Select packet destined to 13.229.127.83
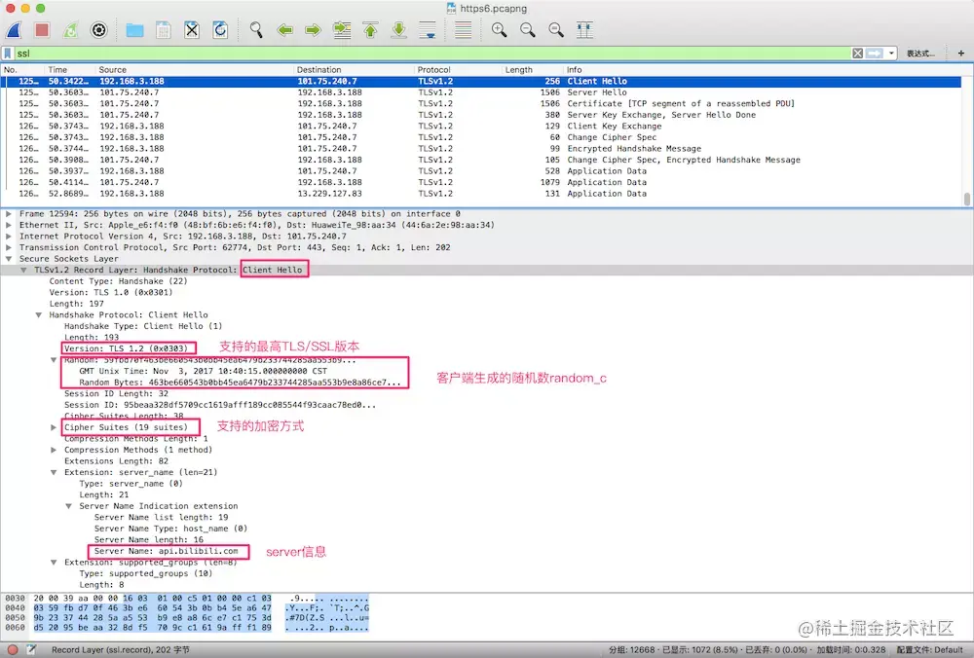974x658 pixels. point(483,194)
